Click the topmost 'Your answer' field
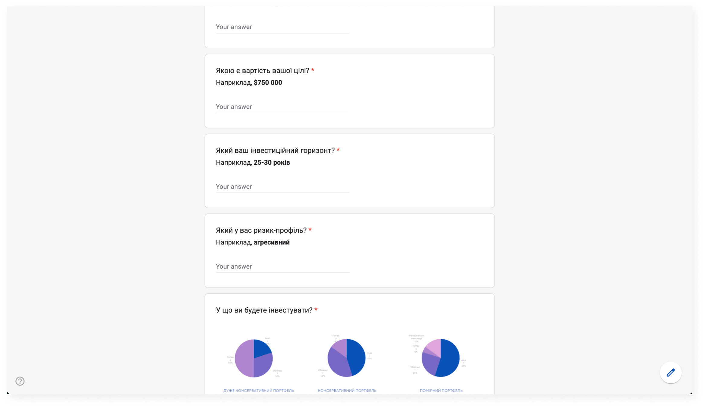 pos(282,27)
